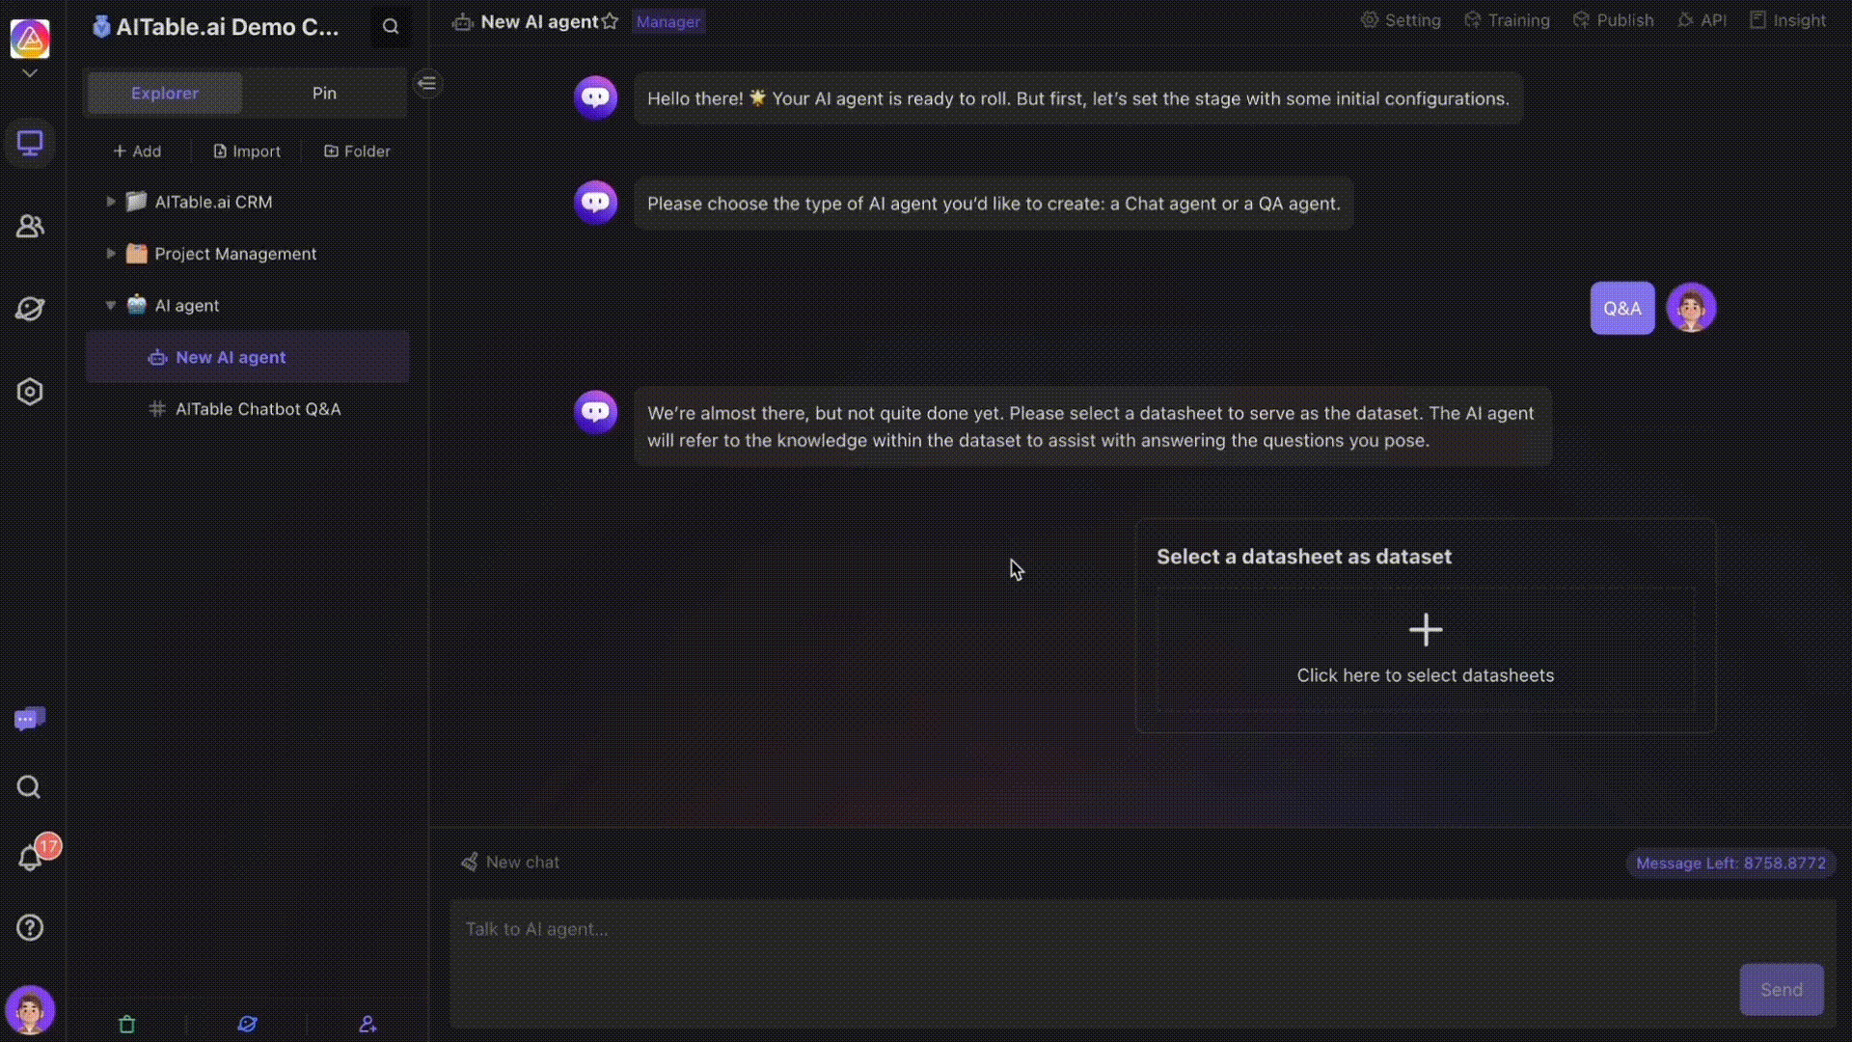1852x1042 pixels.
Task: Toggle the Q&A agent type button
Action: (x=1621, y=307)
